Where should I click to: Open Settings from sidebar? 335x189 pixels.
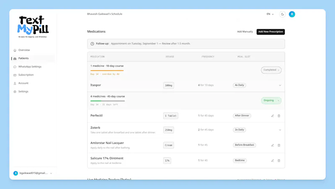(x=23, y=92)
